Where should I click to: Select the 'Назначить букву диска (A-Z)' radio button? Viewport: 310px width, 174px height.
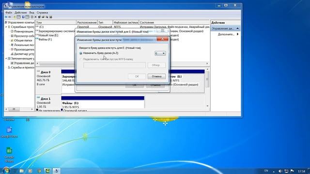coord(80,53)
